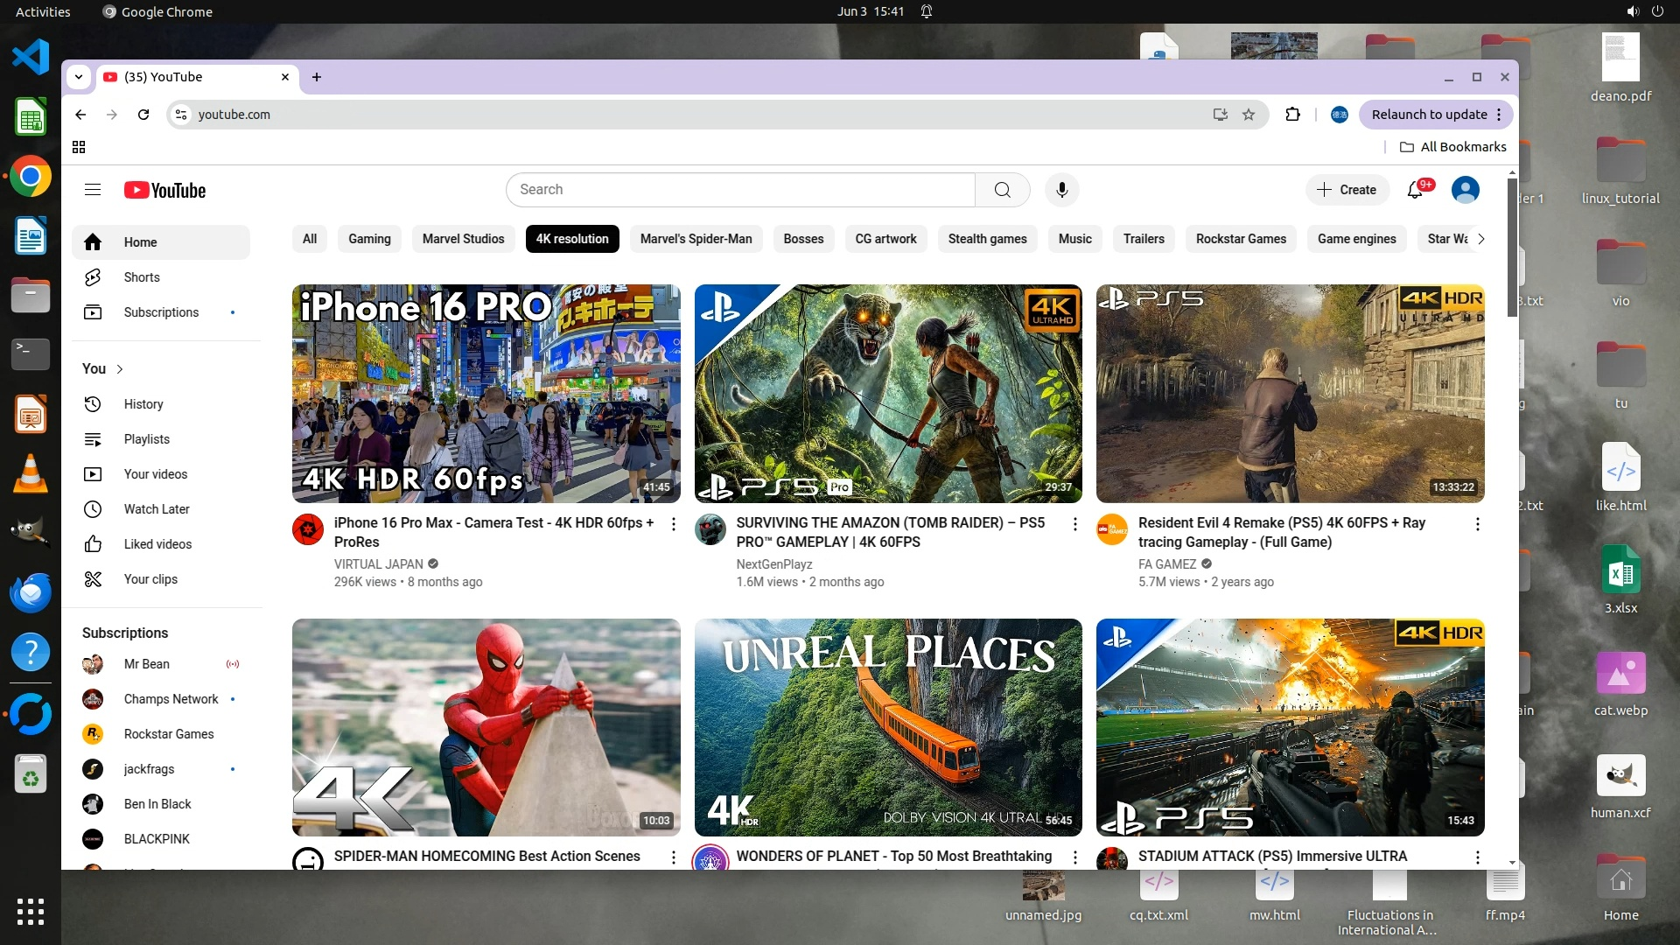Click the Create button
Viewport: 1680px width, 945px height.
[x=1347, y=190]
